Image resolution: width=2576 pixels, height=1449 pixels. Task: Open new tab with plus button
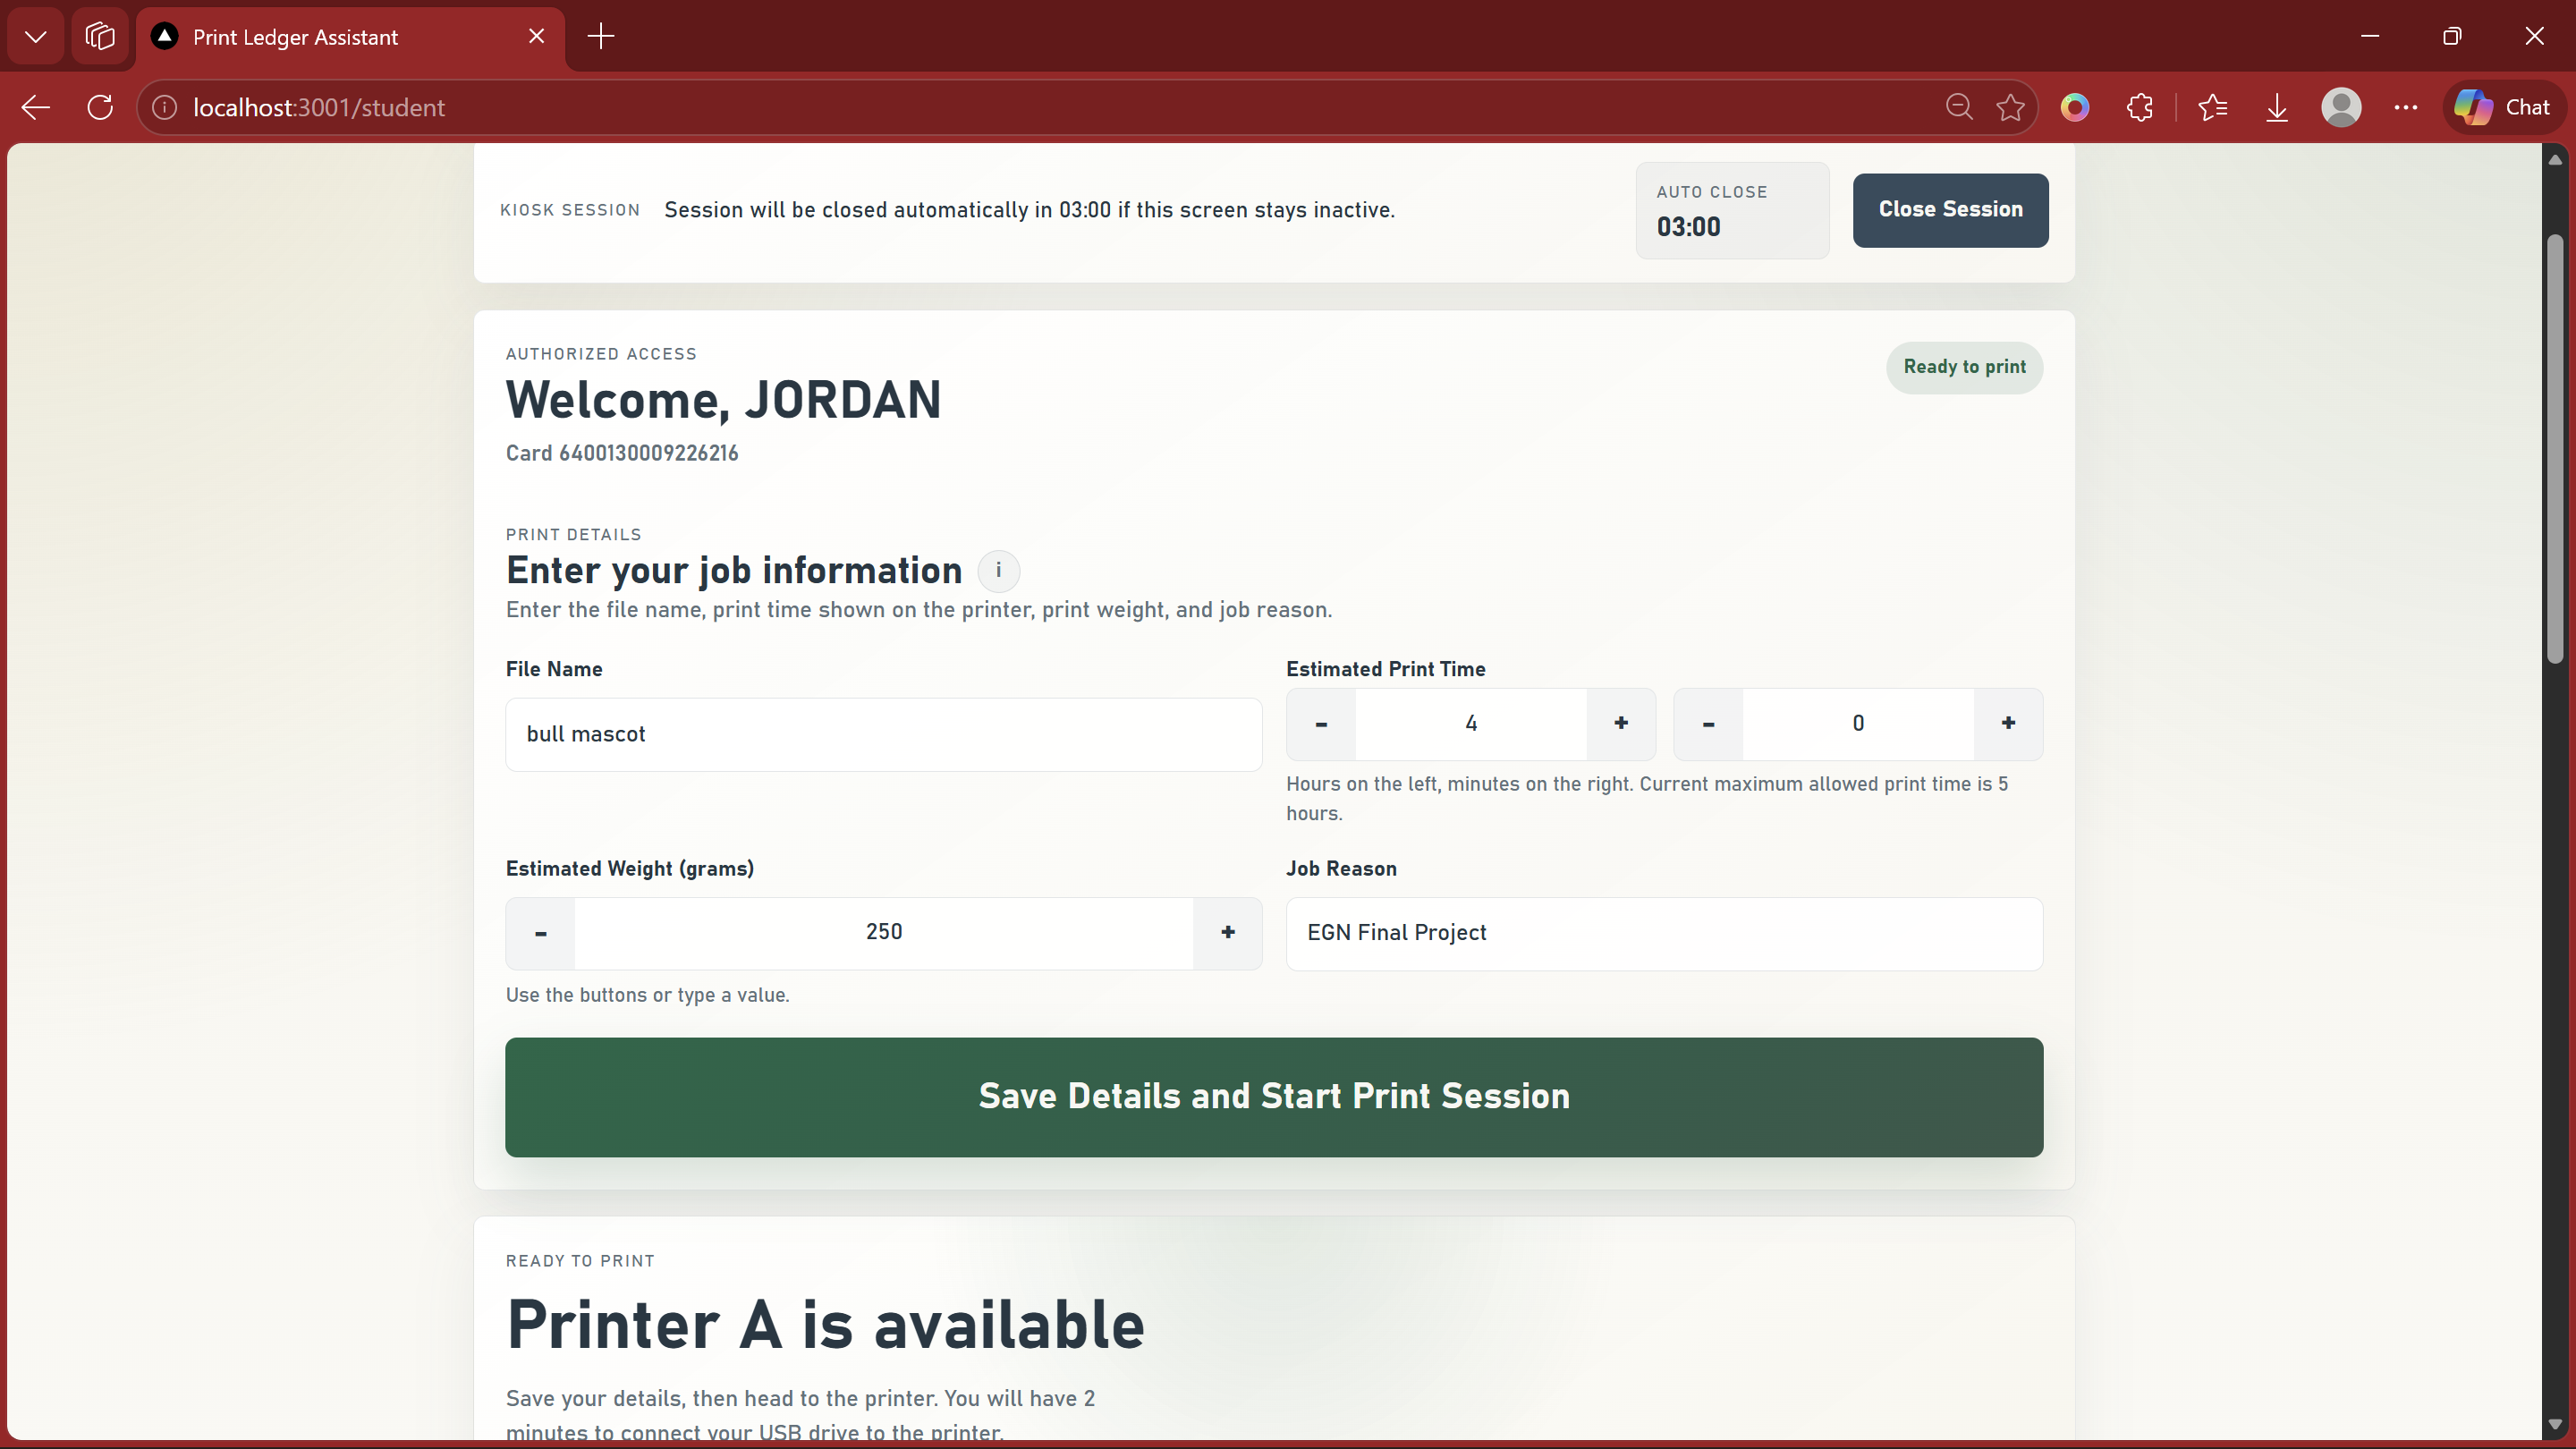point(601,37)
